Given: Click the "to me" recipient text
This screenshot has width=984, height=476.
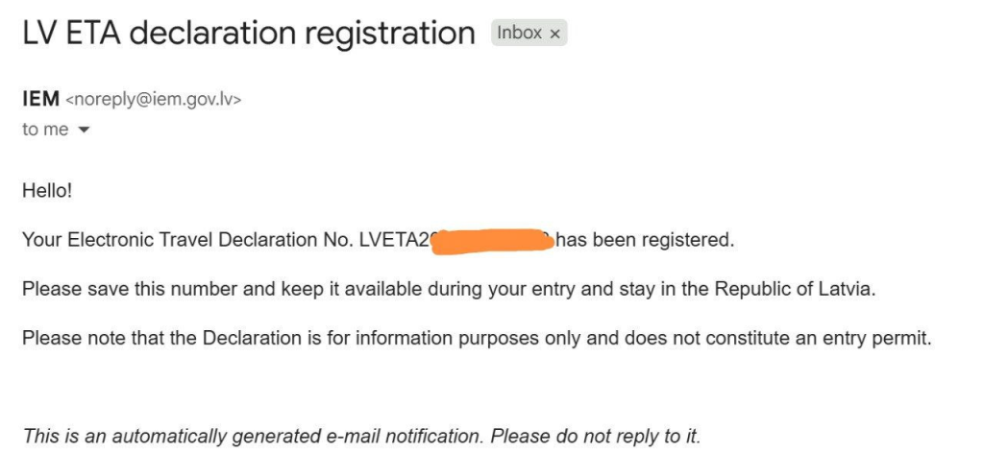Looking at the screenshot, I should coord(45,130).
